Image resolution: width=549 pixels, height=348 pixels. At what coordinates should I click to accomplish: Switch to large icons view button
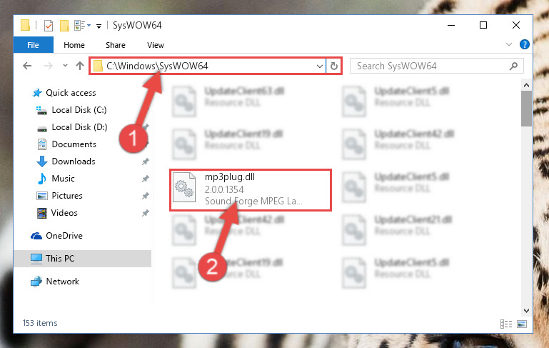point(522,324)
